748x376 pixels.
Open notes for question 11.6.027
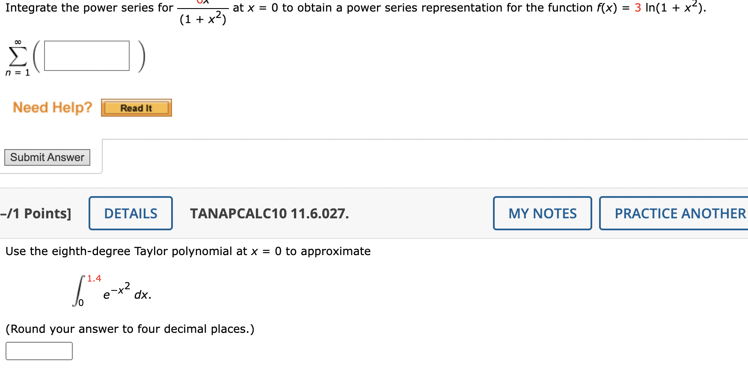tap(542, 213)
